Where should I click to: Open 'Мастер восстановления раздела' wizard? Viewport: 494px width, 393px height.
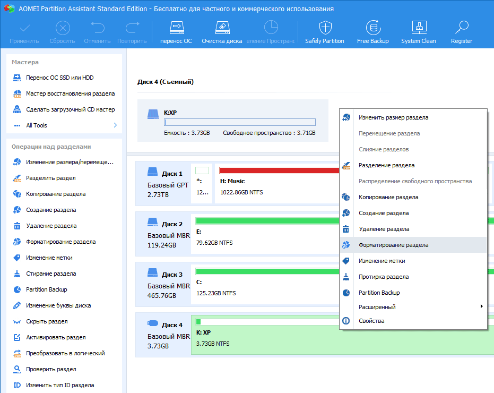[x=70, y=93]
